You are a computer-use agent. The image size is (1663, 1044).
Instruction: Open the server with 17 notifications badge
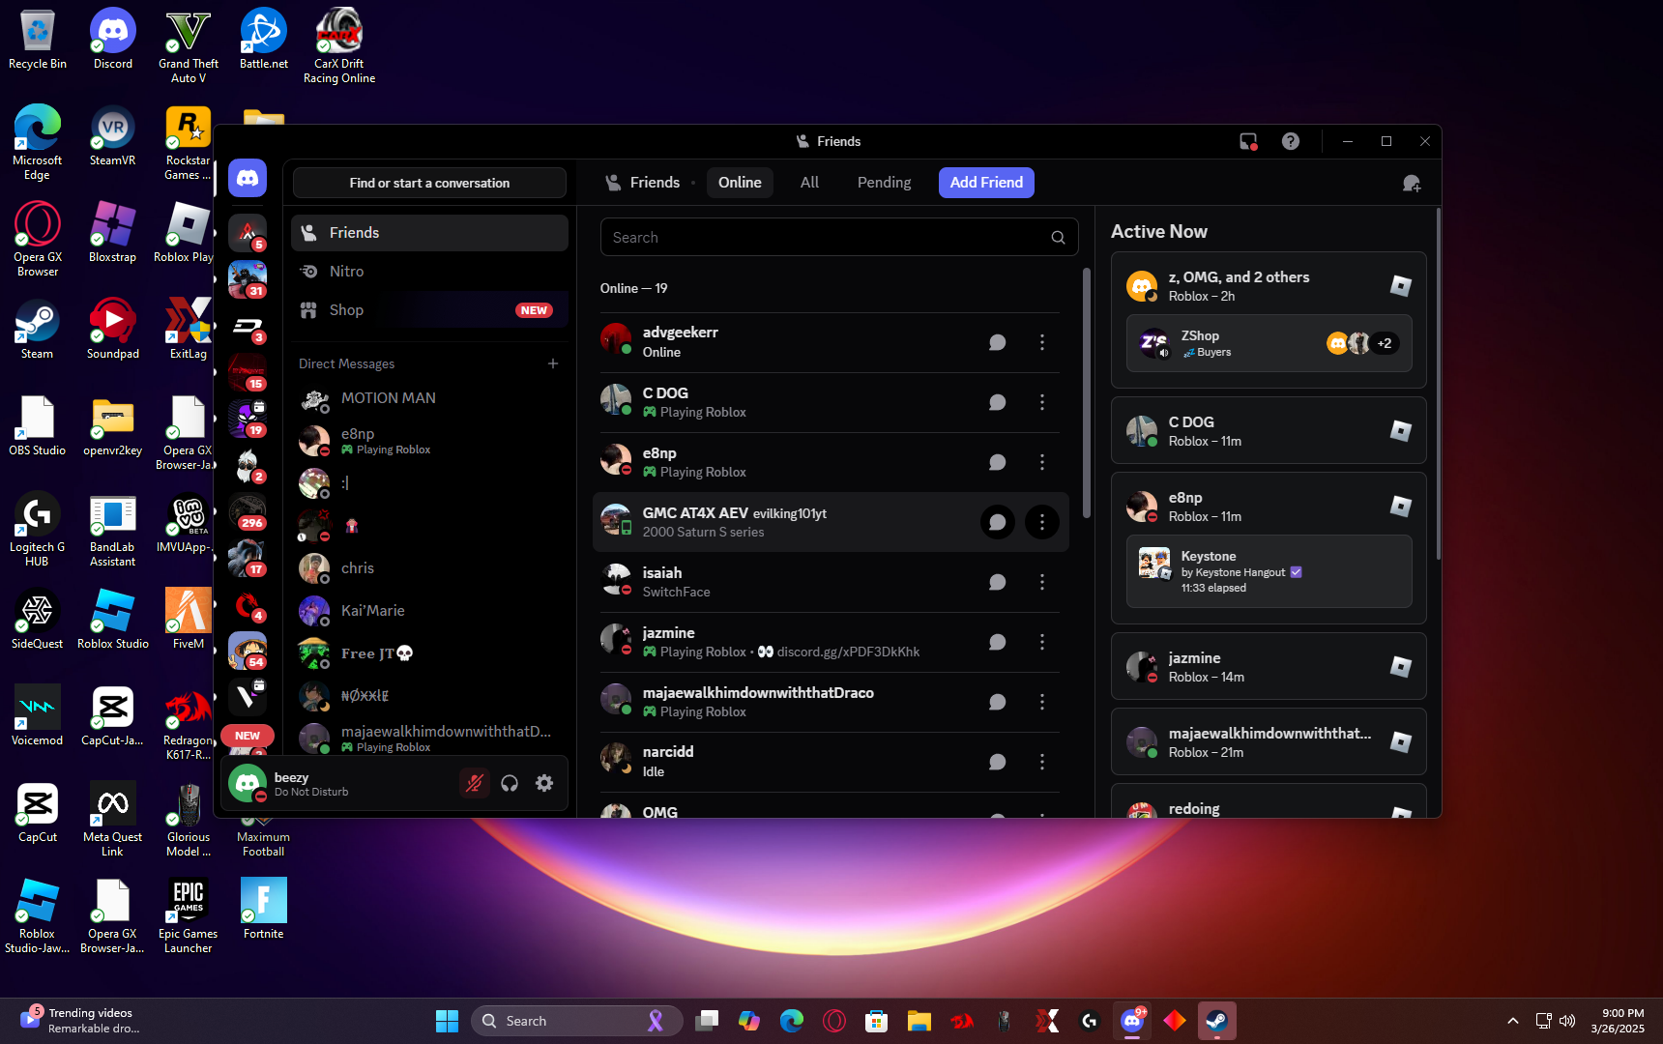click(x=248, y=558)
